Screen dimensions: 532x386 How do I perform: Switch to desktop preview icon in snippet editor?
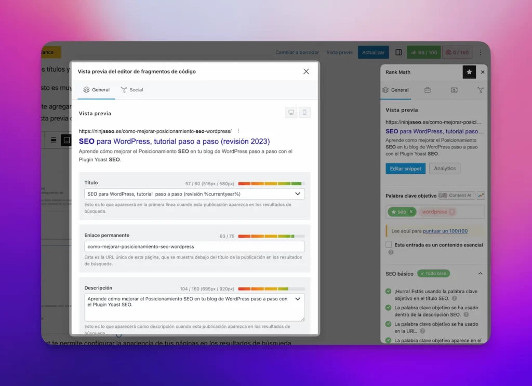291,113
